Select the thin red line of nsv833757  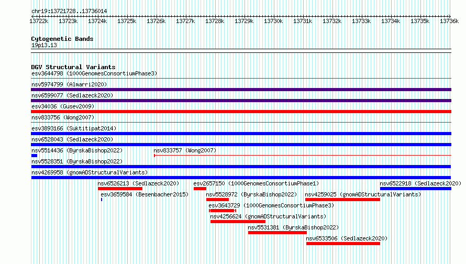click(x=303, y=156)
